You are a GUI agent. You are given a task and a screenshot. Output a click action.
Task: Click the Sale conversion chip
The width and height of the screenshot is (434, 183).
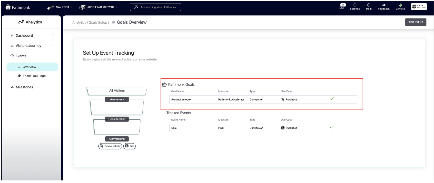(130, 146)
